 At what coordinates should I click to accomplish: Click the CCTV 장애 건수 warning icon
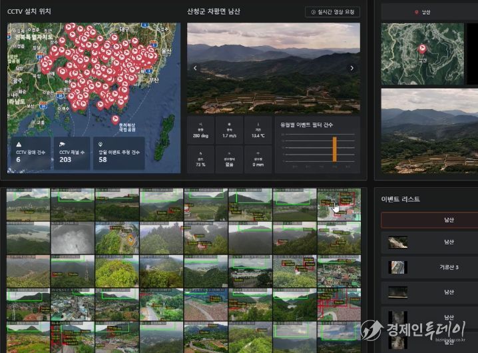click(19, 144)
